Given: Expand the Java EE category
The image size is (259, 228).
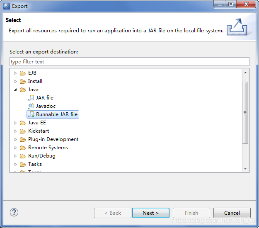Looking at the screenshot, I should (15, 123).
